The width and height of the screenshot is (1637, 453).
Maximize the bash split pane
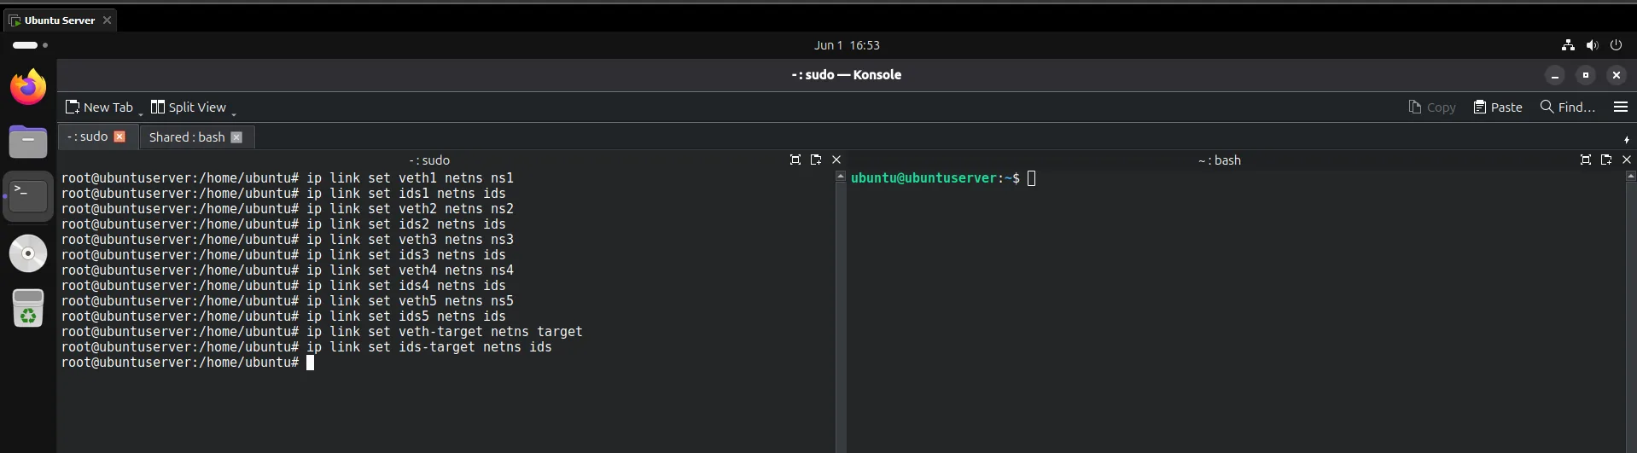click(1586, 160)
